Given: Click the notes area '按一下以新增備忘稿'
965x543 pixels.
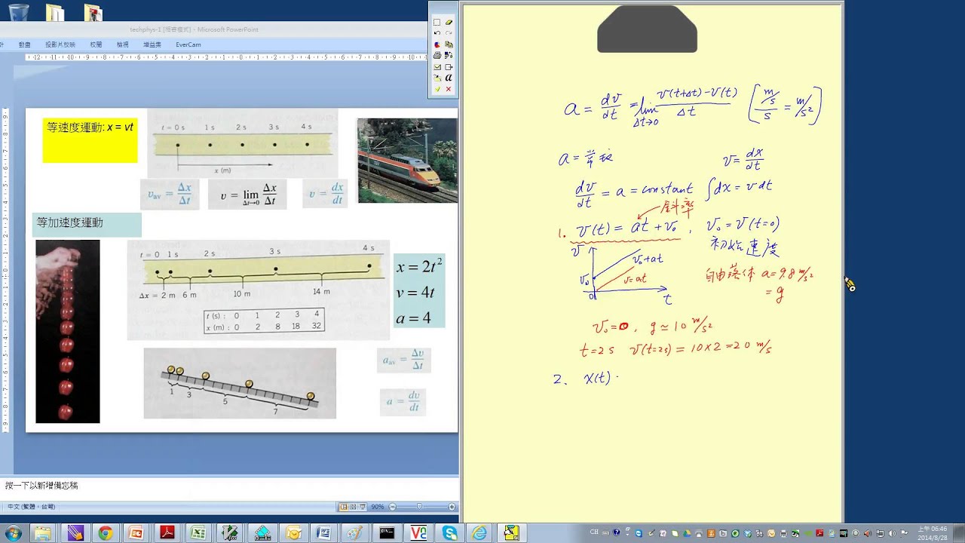Looking at the screenshot, I should [x=41, y=486].
